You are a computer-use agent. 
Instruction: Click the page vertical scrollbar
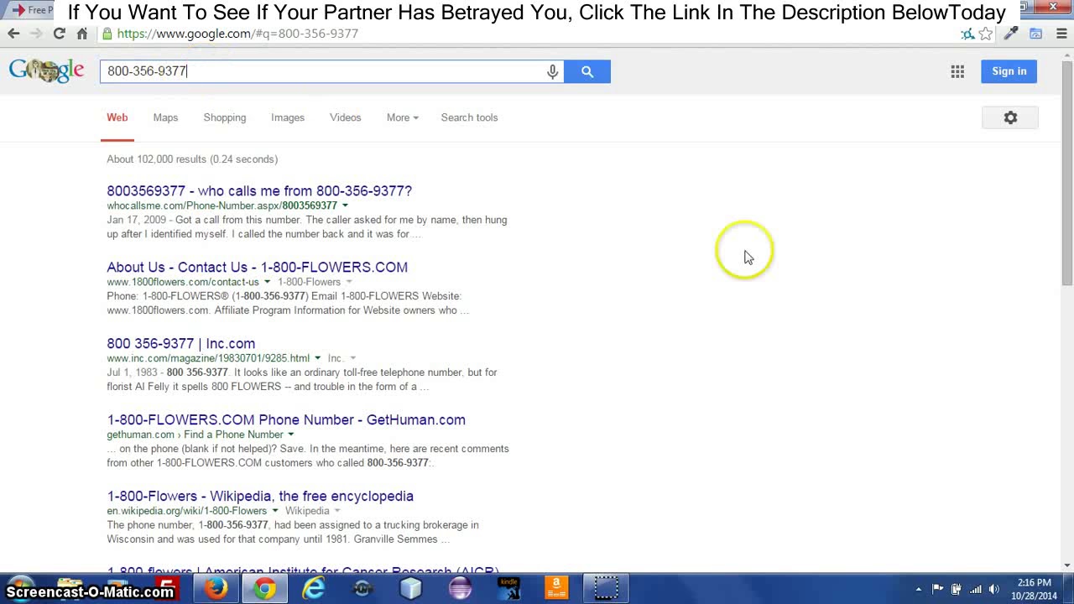tap(1066, 172)
